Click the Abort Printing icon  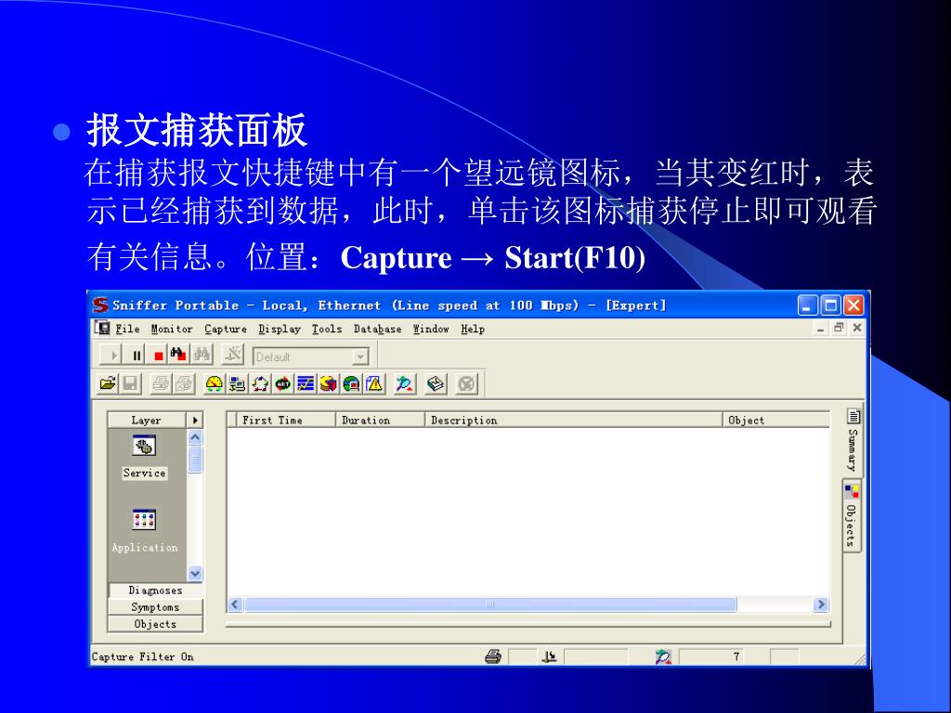pyautogui.click(x=184, y=383)
